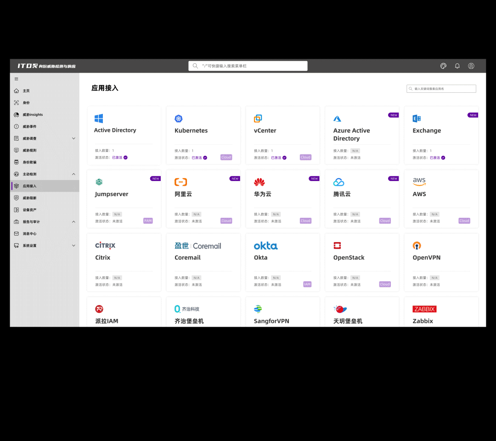
Task: Click the NEW badge on 华为云 card
Action: [x=314, y=179]
